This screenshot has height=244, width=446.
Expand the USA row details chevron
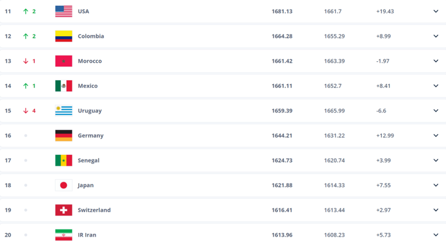pos(435,11)
